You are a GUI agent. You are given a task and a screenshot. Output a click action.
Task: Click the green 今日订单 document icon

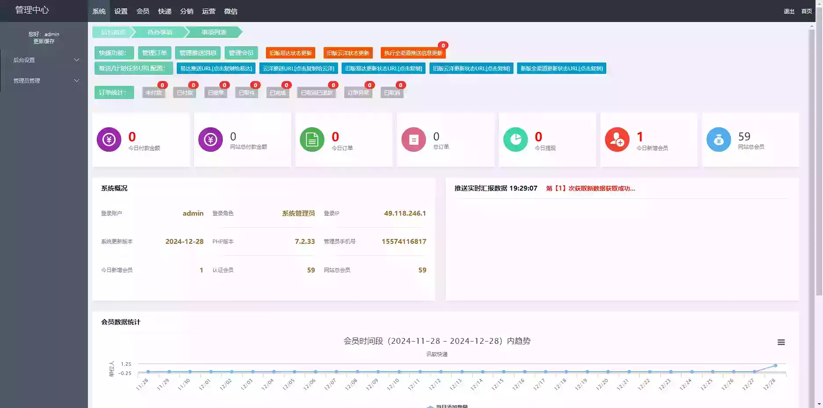pos(312,140)
